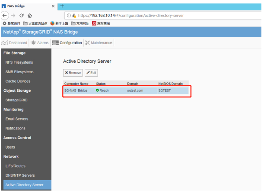Open StorageGRID under Object Storage
Image resolution: width=264 pixels, height=194 pixels.
tap(16, 100)
